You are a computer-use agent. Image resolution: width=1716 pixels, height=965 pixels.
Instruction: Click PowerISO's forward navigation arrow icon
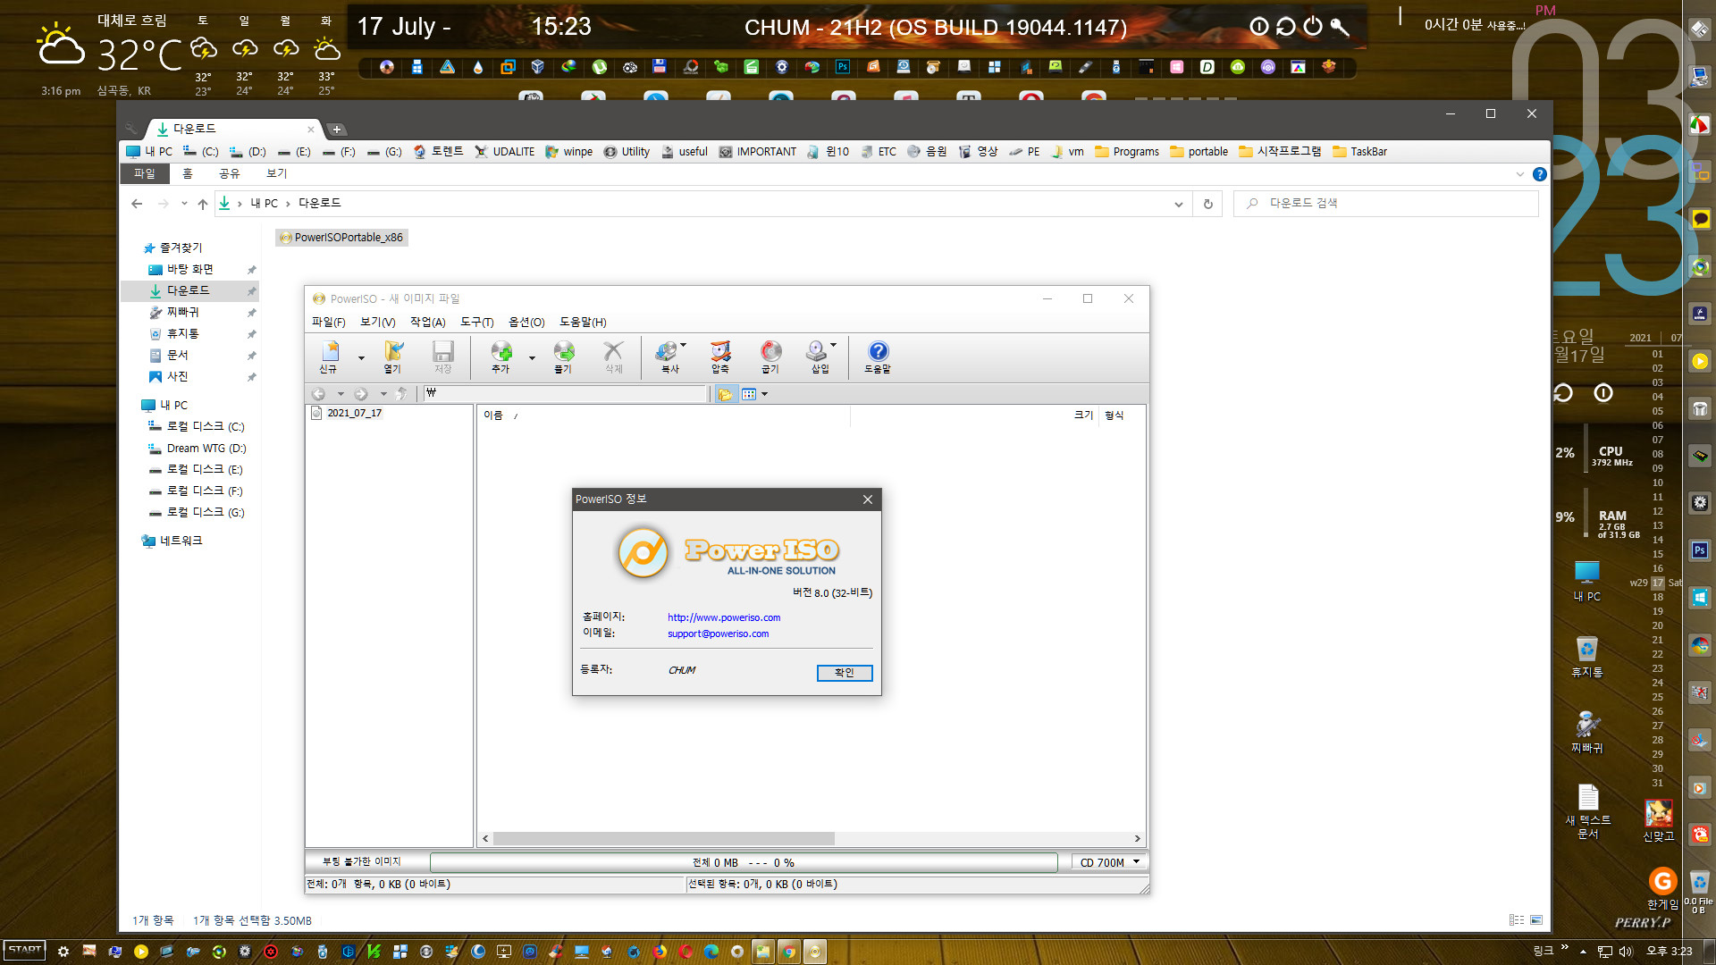(361, 394)
